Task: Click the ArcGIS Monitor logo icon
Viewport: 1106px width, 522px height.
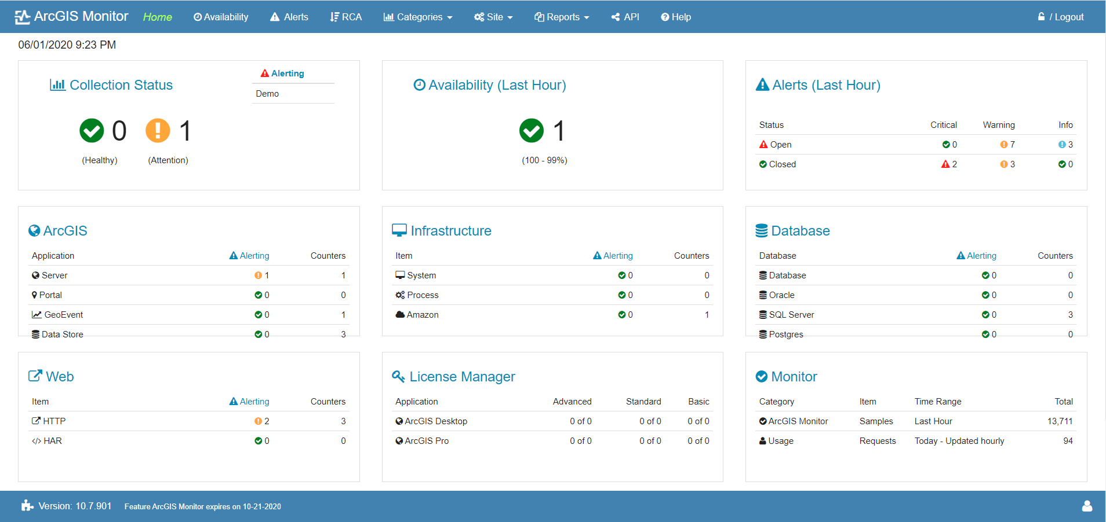Action: pyautogui.click(x=22, y=17)
